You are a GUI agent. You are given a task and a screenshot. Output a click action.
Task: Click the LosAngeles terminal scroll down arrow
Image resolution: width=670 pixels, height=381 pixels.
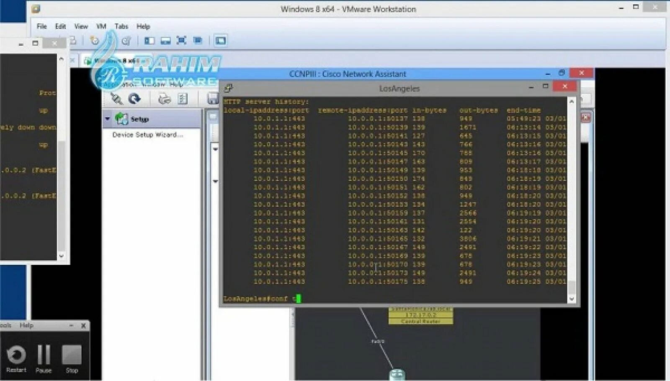(572, 299)
